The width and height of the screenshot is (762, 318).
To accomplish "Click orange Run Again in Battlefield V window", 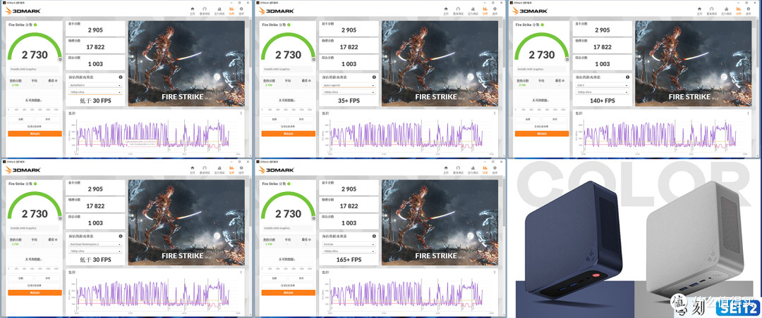I will [x=35, y=133].
